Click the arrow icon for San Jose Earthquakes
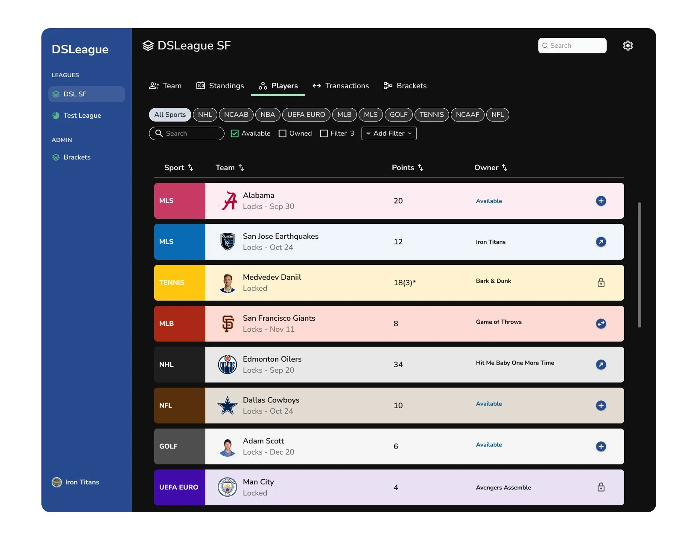This screenshot has height=539, width=698. (x=601, y=242)
